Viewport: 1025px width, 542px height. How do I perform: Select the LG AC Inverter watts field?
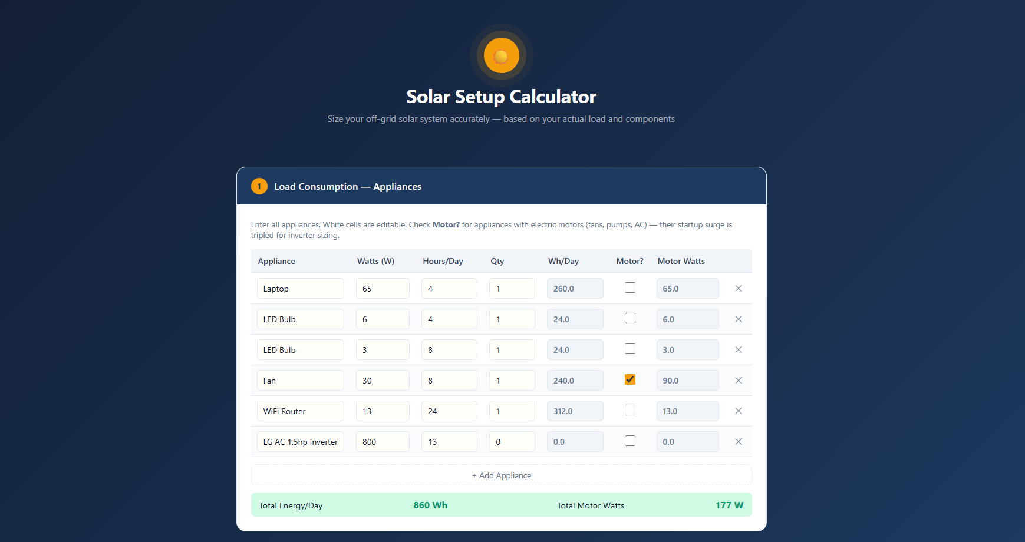tap(383, 442)
